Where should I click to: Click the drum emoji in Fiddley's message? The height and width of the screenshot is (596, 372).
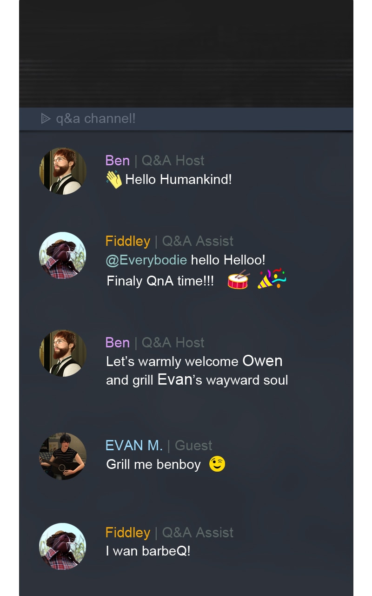(239, 280)
